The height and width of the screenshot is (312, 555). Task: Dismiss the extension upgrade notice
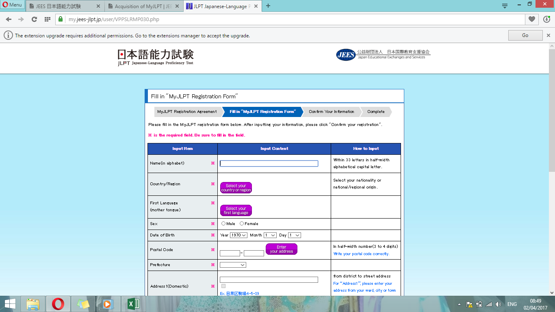548,35
